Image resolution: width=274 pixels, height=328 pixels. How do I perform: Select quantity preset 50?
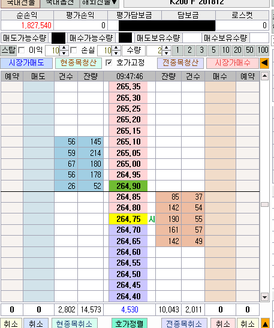pos(250,50)
